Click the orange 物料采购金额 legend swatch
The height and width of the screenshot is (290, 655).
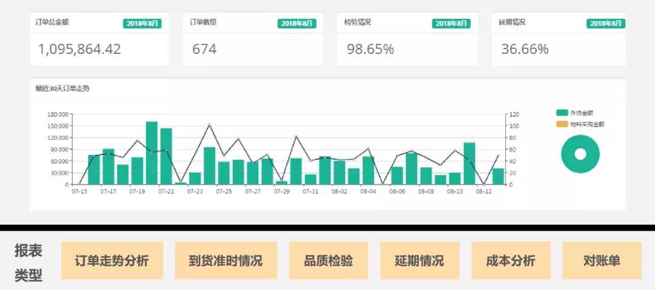click(562, 124)
